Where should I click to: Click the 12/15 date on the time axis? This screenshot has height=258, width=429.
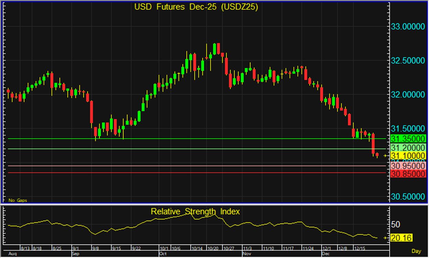359,248
